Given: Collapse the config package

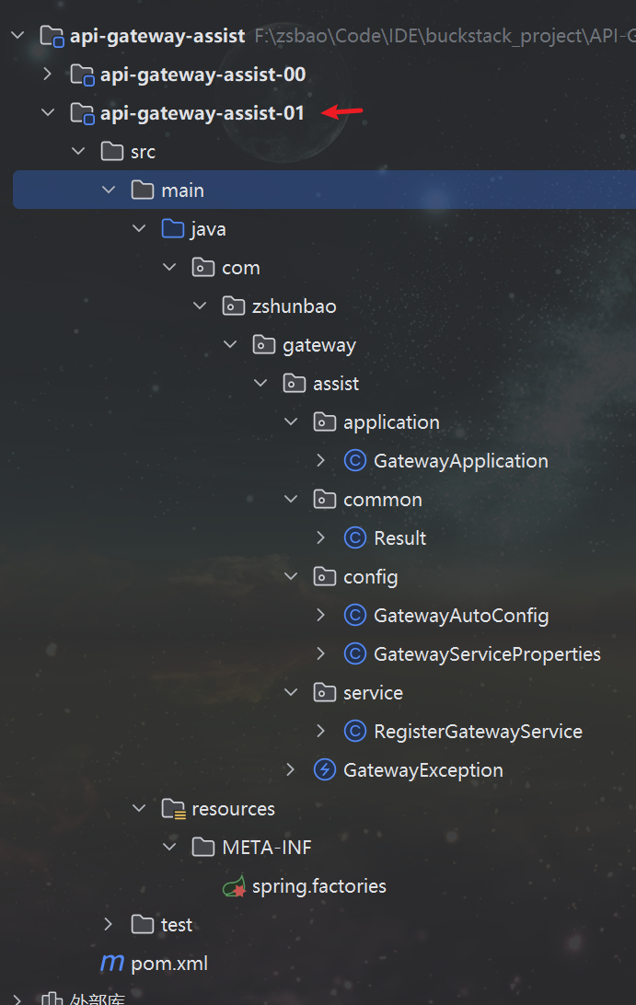Looking at the screenshot, I should 291,577.
